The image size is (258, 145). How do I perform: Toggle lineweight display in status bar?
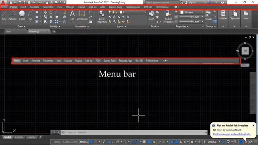click(x=145, y=142)
